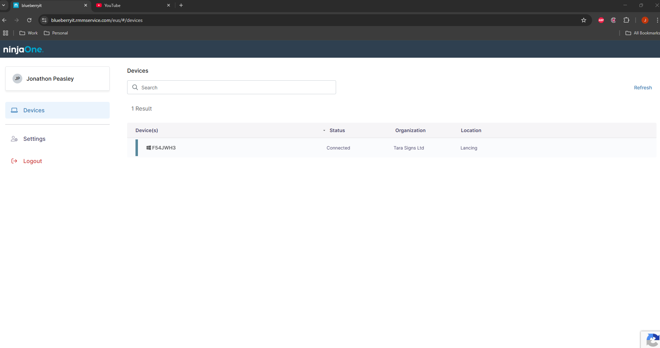Click the Windows icon beside F54JWH3
The width and height of the screenshot is (660, 348).
(148, 148)
